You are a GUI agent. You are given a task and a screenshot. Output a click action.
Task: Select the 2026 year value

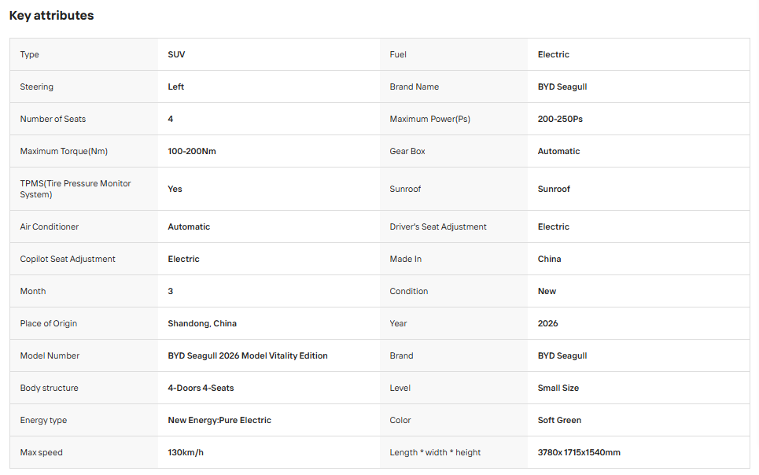tap(547, 323)
